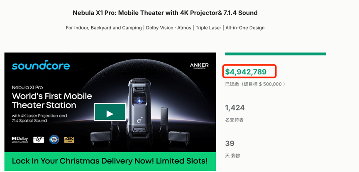The height and width of the screenshot is (172, 359).
Task: Click the subtitle about Dolby Vision Atmos
Action: click(165, 28)
